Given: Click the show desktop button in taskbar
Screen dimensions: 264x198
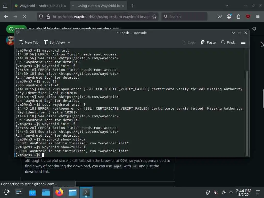Looking at the screenshot, I should coord(258,192).
